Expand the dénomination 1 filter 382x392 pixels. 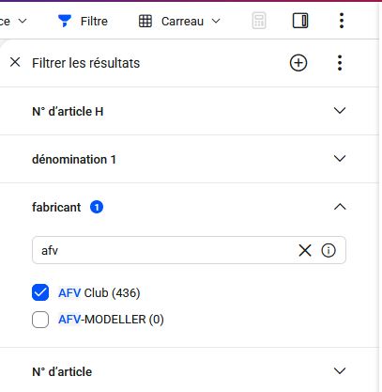[x=340, y=159]
